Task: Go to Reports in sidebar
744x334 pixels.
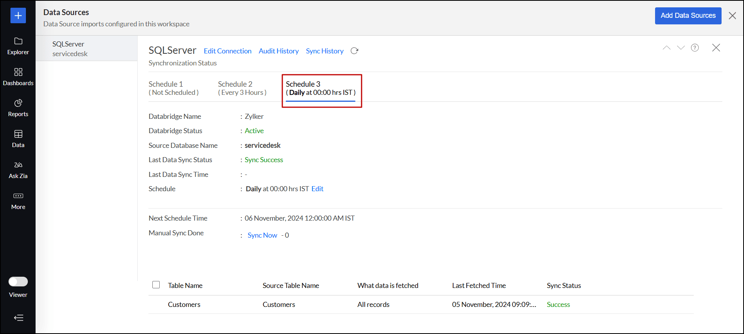Action: point(18,108)
